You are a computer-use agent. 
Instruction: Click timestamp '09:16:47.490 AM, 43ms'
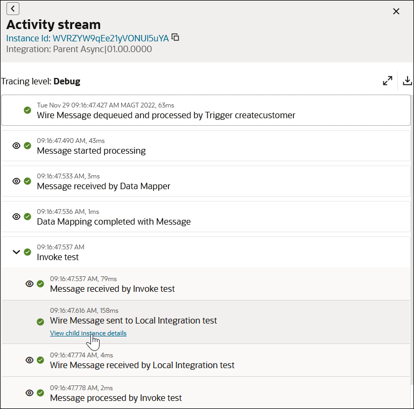click(71, 141)
